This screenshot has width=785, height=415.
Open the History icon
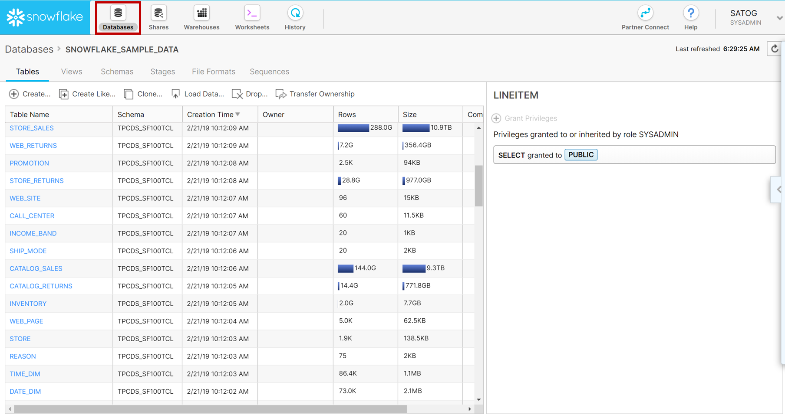pos(295,13)
